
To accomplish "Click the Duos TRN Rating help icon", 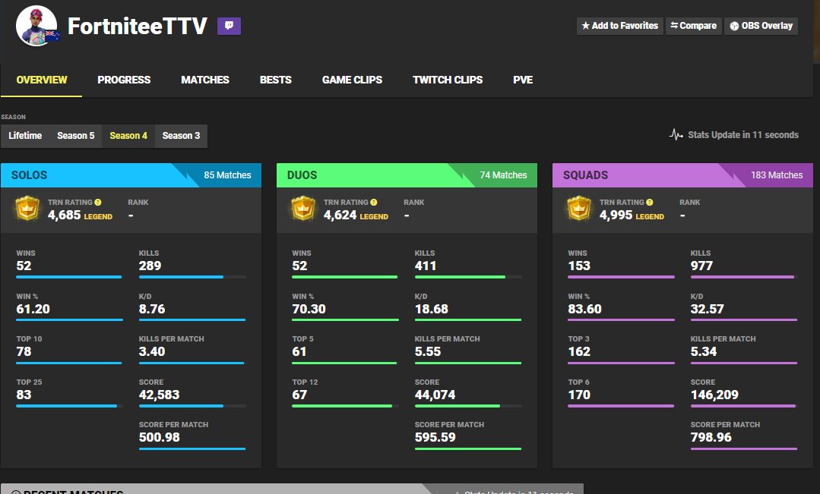I will [373, 202].
